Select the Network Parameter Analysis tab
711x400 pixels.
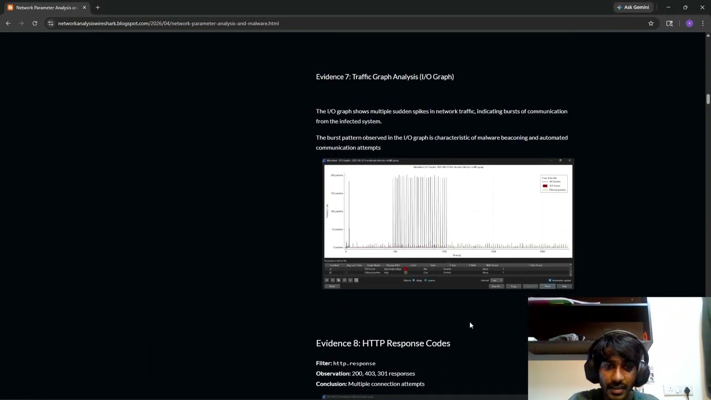pyautogui.click(x=47, y=7)
